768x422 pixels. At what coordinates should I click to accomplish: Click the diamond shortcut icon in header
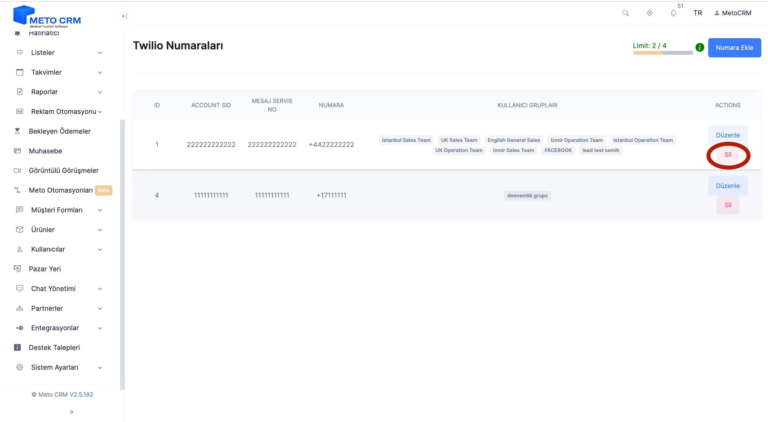coord(650,13)
